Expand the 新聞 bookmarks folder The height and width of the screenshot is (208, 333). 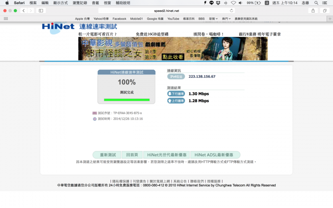click(213, 18)
